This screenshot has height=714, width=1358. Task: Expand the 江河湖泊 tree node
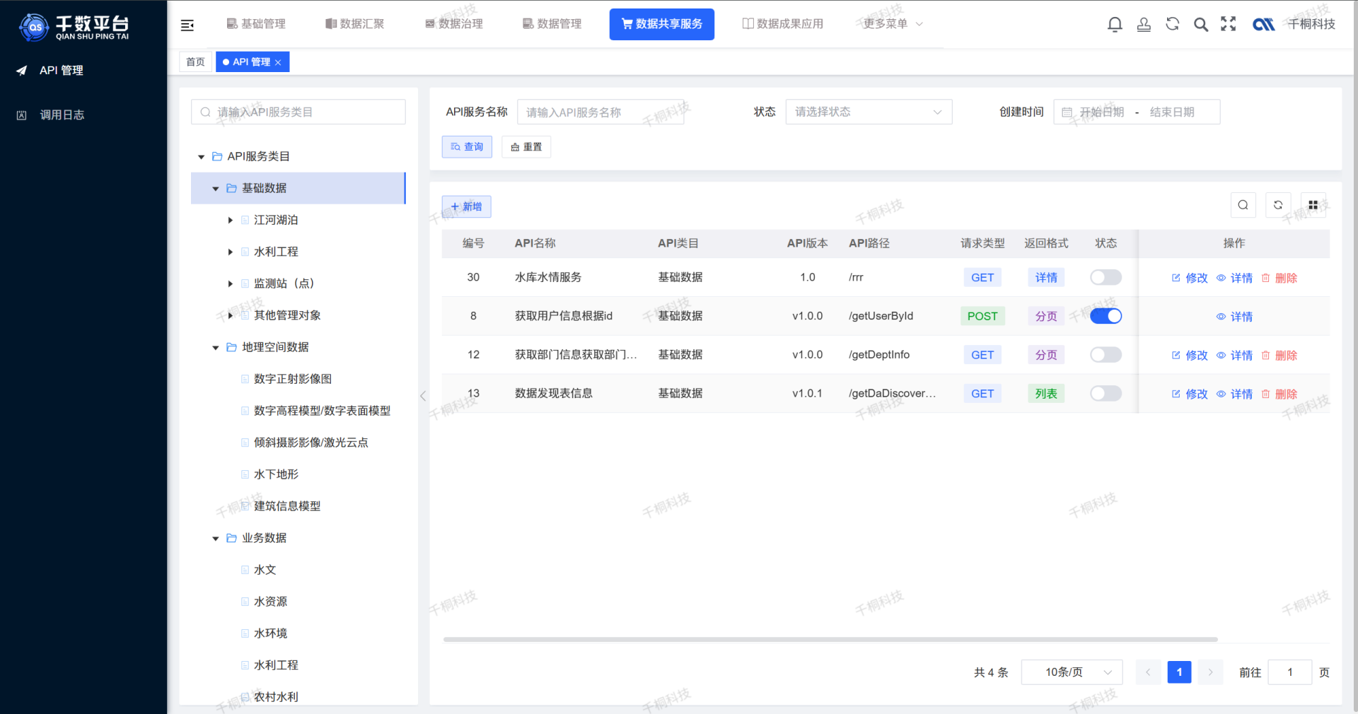pyautogui.click(x=231, y=221)
